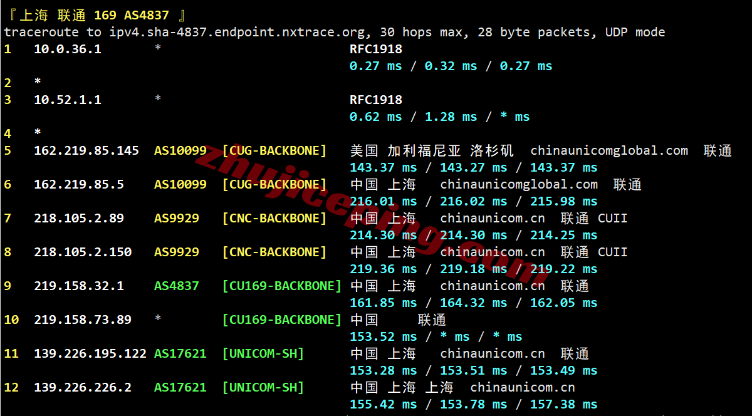Click AS17621 on the 139.226.195.122 row
Image resolution: width=752 pixels, height=416 pixels.
pyautogui.click(x=180, y=353)
